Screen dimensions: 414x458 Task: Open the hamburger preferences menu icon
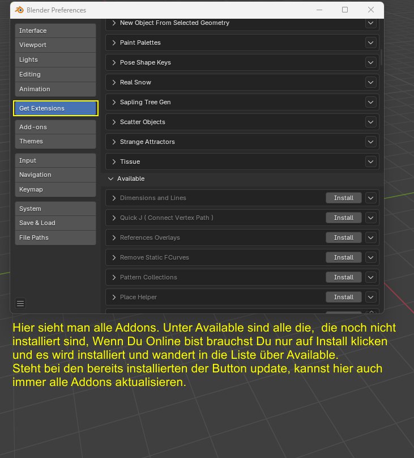pyautogui.click(x=20, y=303)
